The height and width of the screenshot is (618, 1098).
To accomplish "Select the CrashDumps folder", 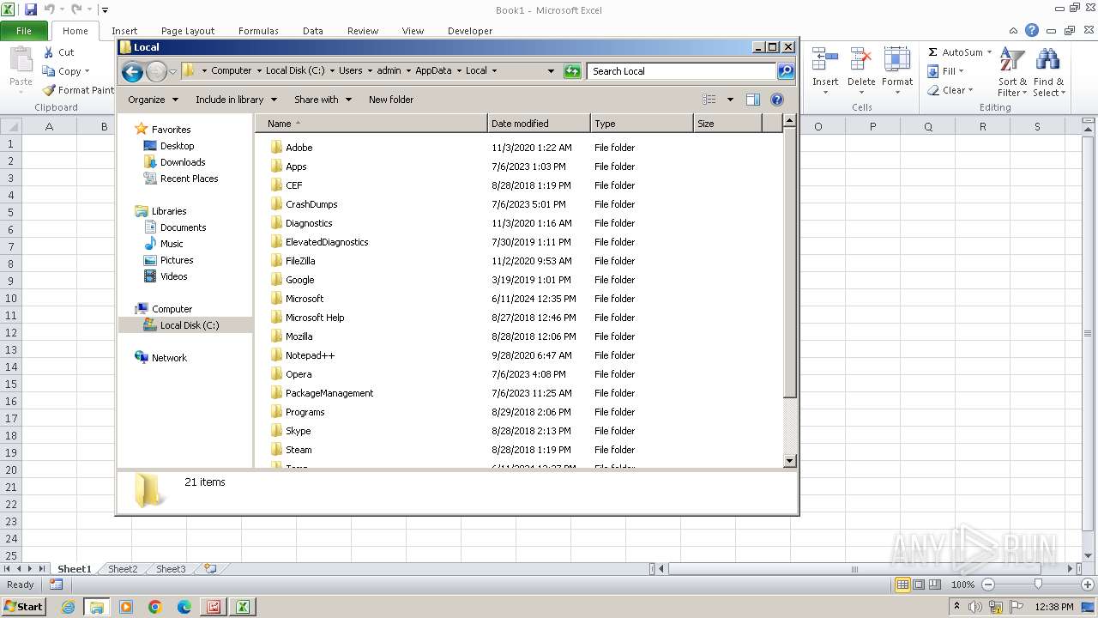I will pos(311,204).
